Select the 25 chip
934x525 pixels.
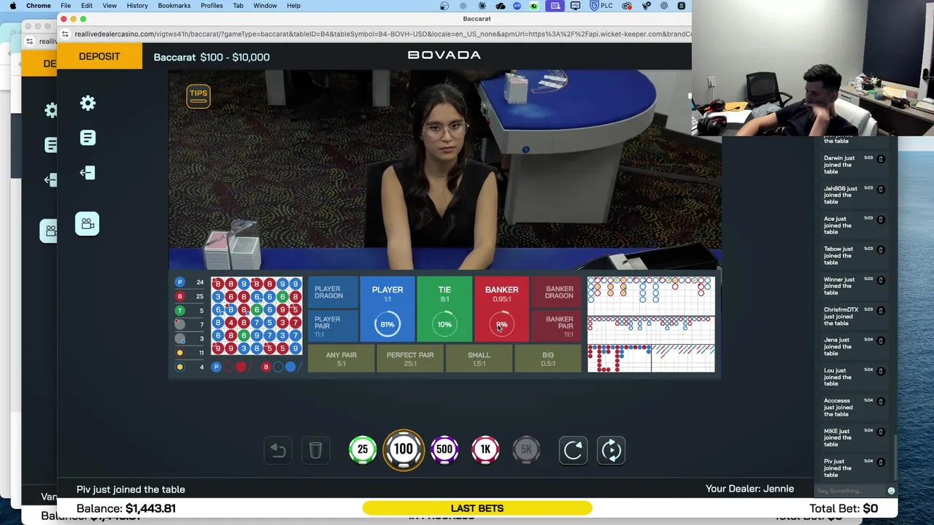pos(363,450)
